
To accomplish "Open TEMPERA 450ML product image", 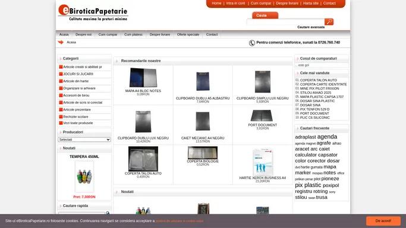I will 84,176.
